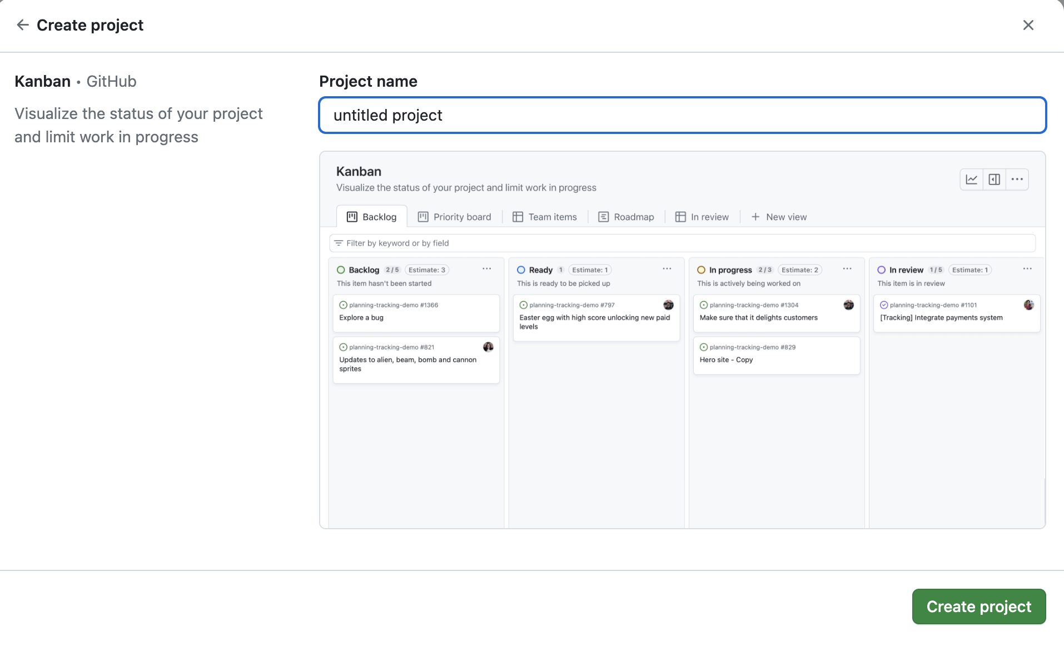The height and width of the screenshot is (666, 1064).
Task: Open the project overflow menu
Action: pyautogui.click(x=1018, y=179)
